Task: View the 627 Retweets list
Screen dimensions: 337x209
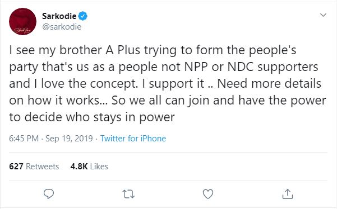Action: [34, 167]
